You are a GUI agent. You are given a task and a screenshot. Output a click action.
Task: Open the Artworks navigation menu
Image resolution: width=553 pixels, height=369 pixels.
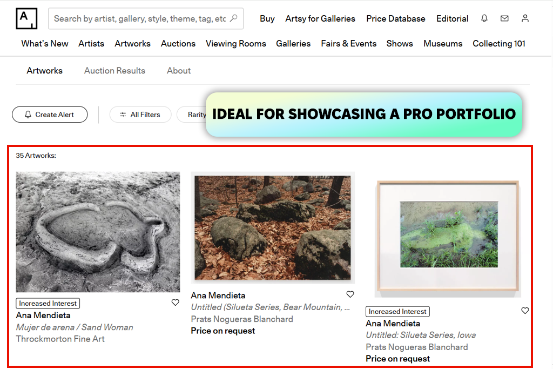pos(133,43)
